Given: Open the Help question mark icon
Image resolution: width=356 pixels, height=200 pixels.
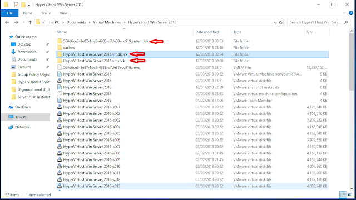Looking at the screenshot, I should coord(351,13).
